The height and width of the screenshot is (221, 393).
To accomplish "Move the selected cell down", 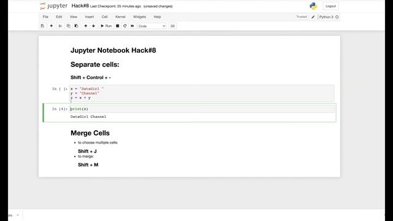I will (93, 26).
